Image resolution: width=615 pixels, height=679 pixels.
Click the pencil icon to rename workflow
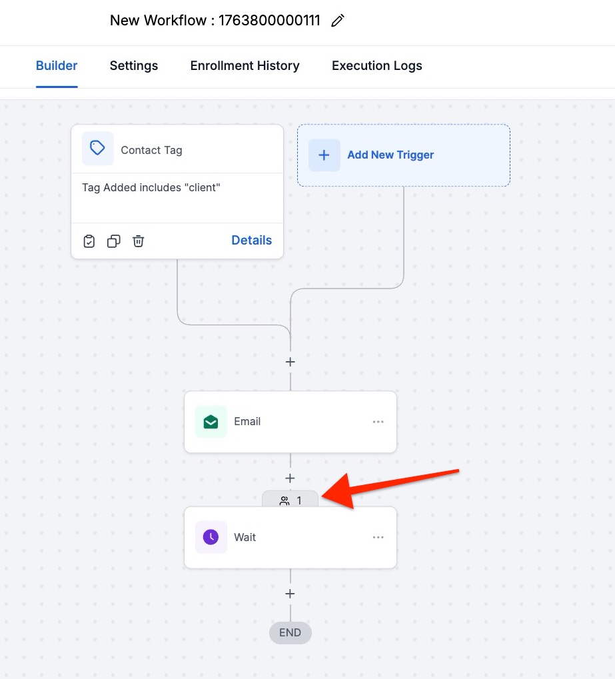[x=338, y=21]
